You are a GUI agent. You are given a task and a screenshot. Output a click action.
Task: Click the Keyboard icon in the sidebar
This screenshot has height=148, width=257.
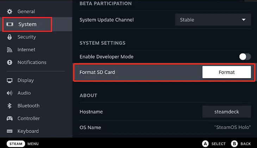[10, 131]
